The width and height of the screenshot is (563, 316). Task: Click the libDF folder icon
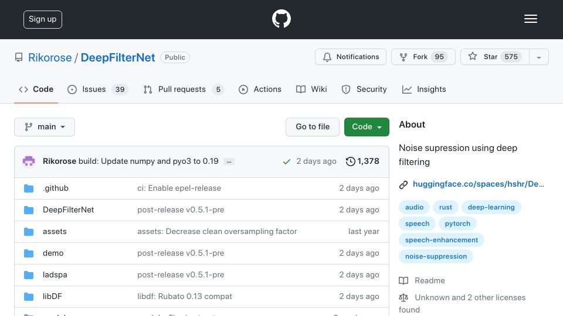click(29, 297)
